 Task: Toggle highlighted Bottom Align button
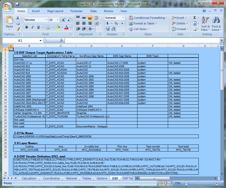point(90,18)
